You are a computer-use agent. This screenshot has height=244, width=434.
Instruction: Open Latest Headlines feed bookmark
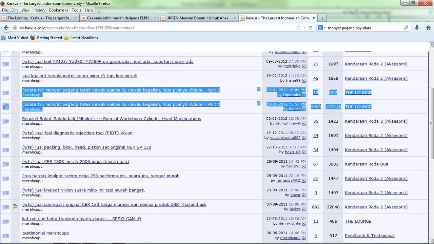pyautogui.click(x=81, y=38)
